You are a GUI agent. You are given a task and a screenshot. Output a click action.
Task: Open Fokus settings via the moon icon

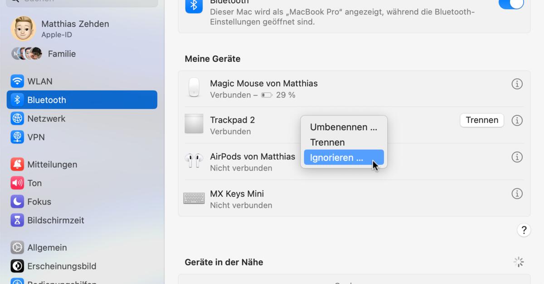coord(17,201)
